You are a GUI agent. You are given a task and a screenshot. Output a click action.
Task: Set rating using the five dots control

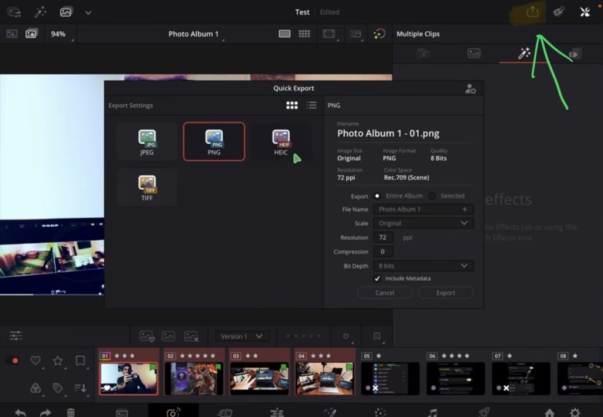304,336
